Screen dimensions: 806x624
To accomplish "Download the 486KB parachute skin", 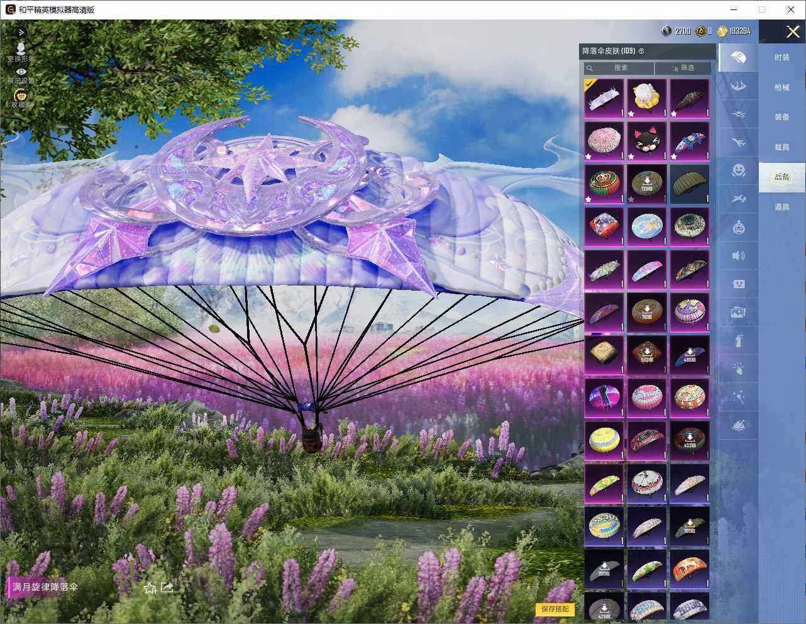I will click(x=690, y=355).
